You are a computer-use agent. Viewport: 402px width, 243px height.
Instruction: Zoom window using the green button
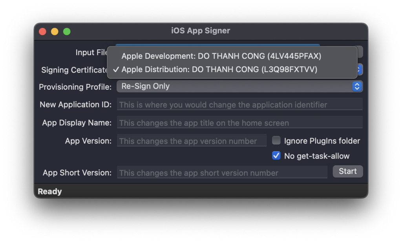pyautogui.click(x=67, y=31)
